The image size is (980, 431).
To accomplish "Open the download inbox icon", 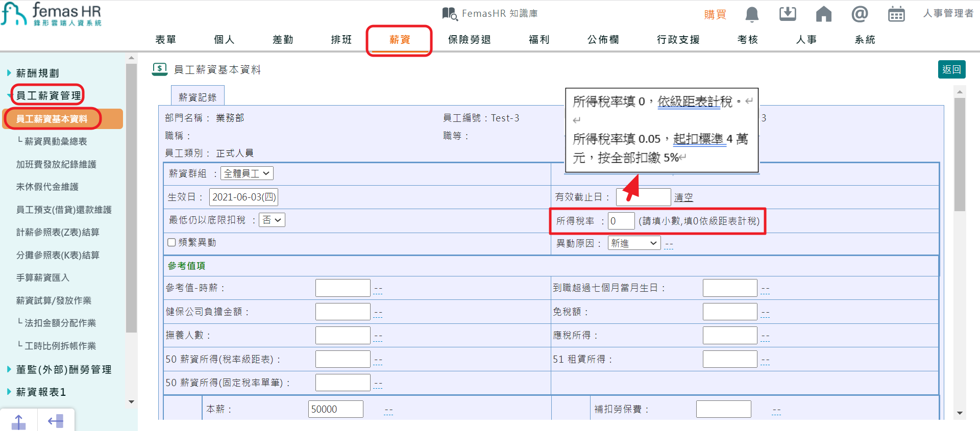I will (787, 14).
